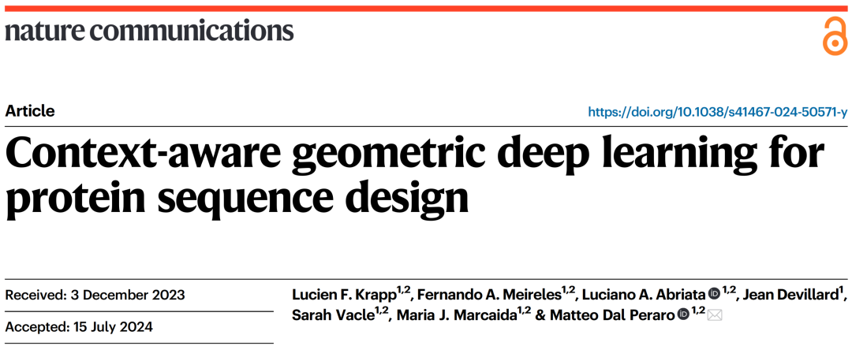Viewport: 852px width, 346px height.
Task: Select author name Fernando A. Meireles
Action: point(488,295)
